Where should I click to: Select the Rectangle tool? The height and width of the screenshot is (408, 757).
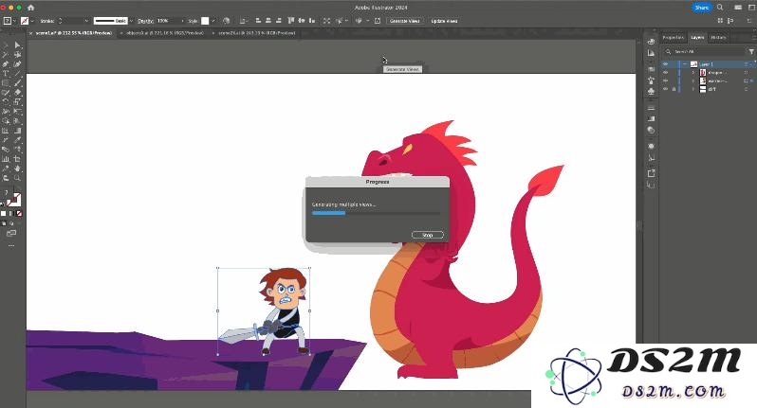[6, 83]
